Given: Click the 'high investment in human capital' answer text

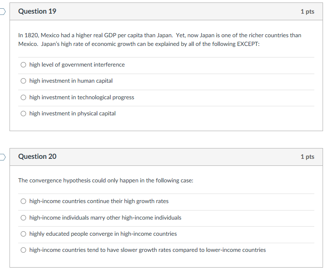Looking at the screenshot, I should (71, 81).
